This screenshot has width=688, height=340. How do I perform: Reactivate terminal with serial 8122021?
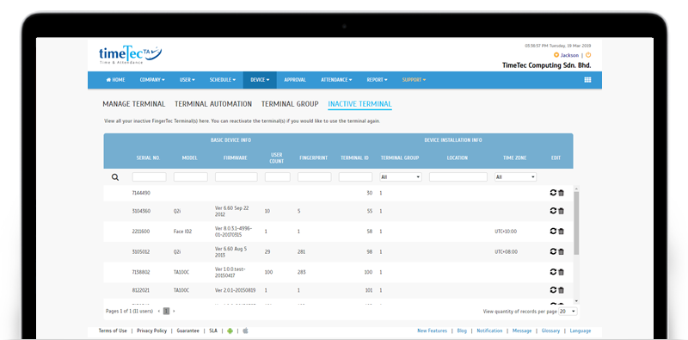click(x=553, y=290)
